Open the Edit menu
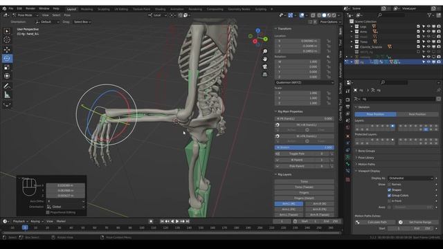The image size is (443, 249). (19, 9)
